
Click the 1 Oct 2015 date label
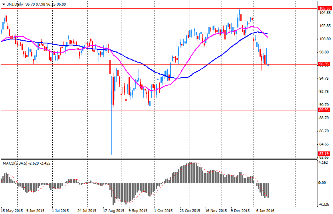164,210
